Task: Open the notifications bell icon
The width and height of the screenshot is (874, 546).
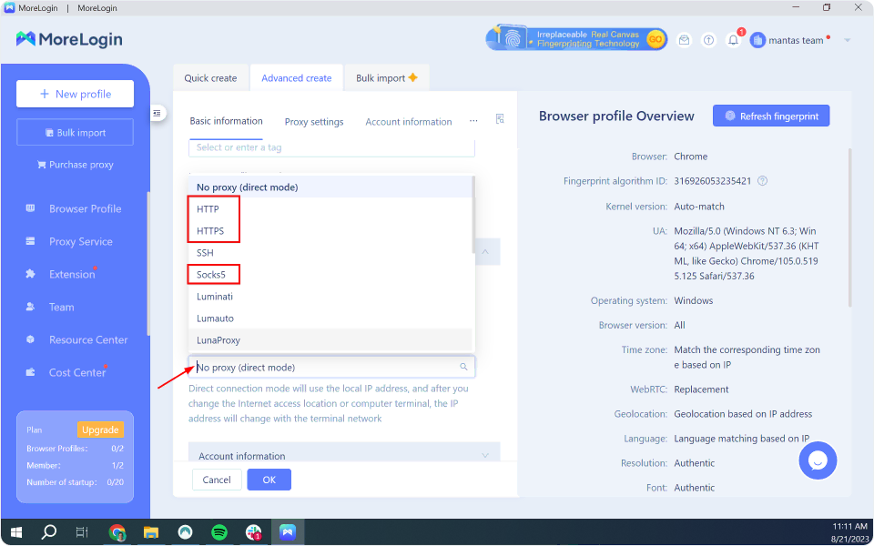Action: click(732, 40)
